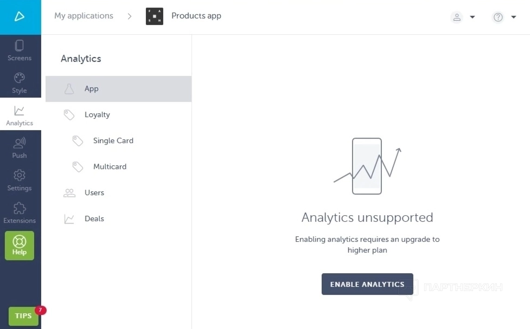Screen dimensions: 530x329
Task: Open the Style palette section
Action: point(20,82)
